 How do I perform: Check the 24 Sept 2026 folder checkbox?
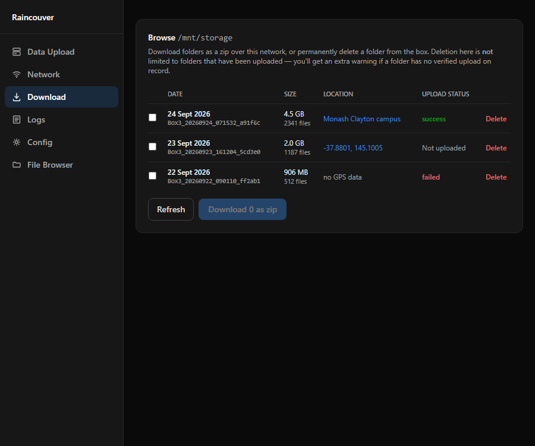(x=153, y=117)
